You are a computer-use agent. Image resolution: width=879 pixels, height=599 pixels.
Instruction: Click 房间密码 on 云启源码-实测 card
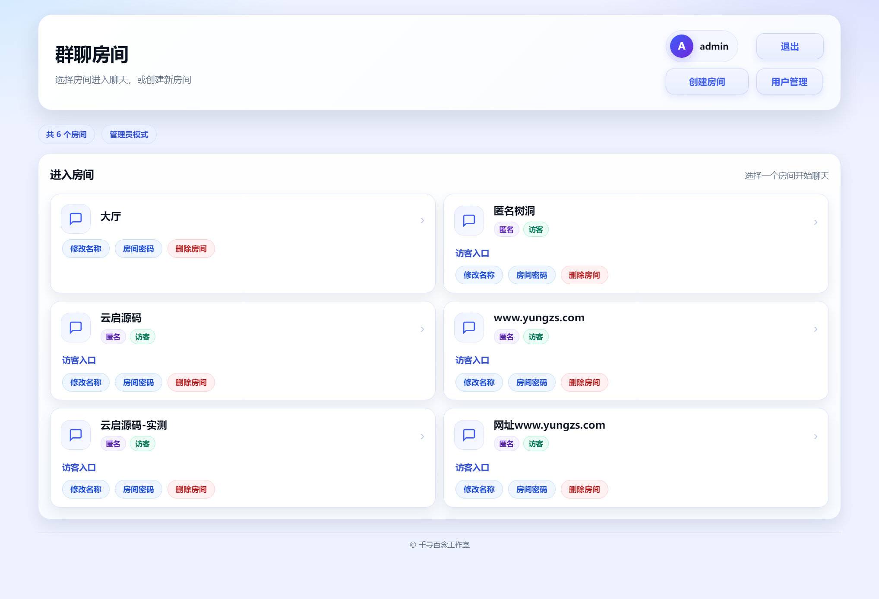tap(139, 489)
